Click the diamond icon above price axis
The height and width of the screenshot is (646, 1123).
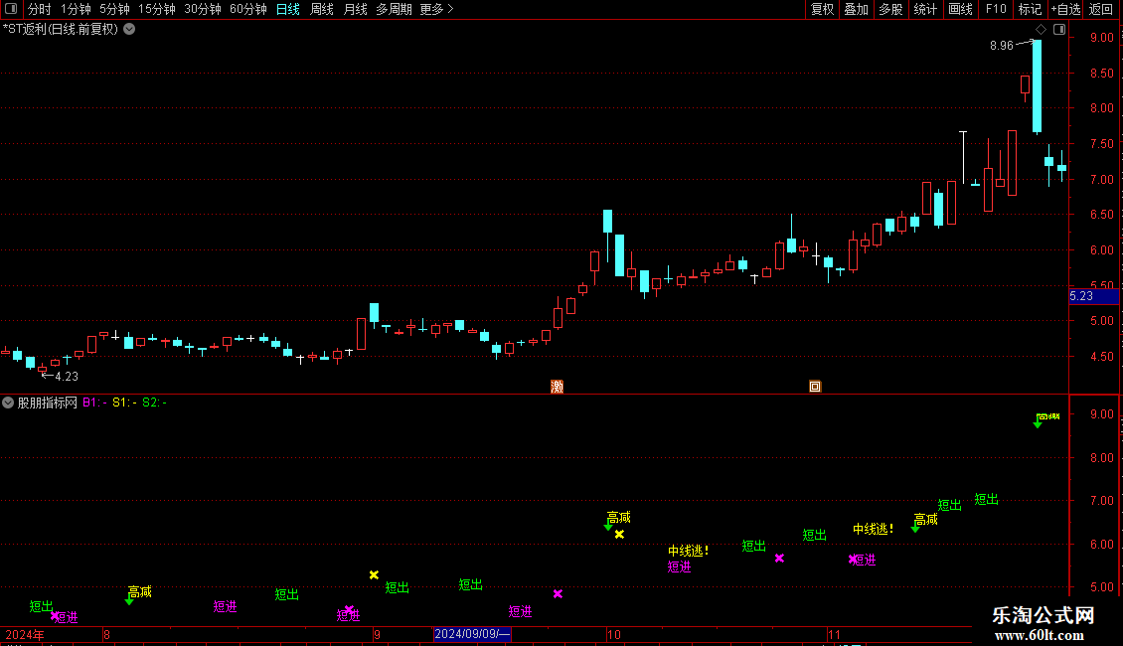(x=1042, y=30)
